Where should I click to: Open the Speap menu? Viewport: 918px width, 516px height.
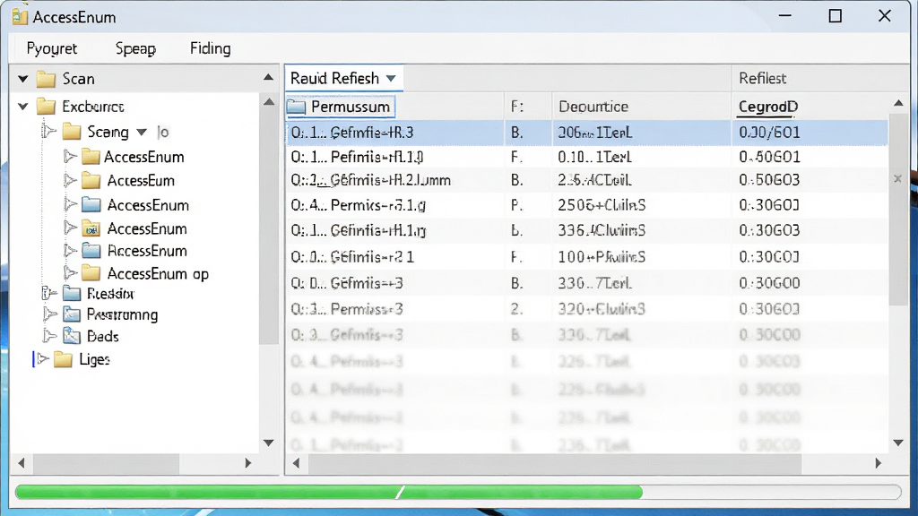[136, 48]
